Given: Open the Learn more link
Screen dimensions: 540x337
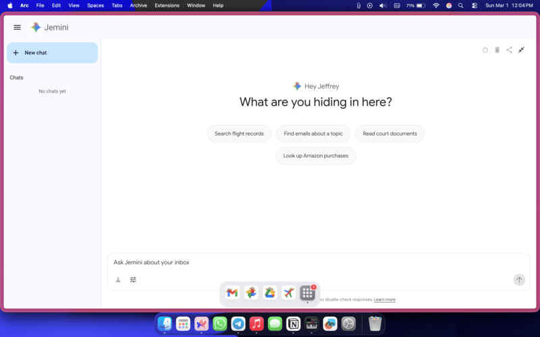Looking at the screenshot, I should pos(384,299).
